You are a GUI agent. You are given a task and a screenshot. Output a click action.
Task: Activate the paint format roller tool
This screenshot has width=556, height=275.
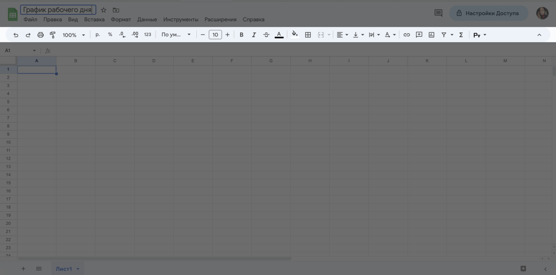coord(53,35)
